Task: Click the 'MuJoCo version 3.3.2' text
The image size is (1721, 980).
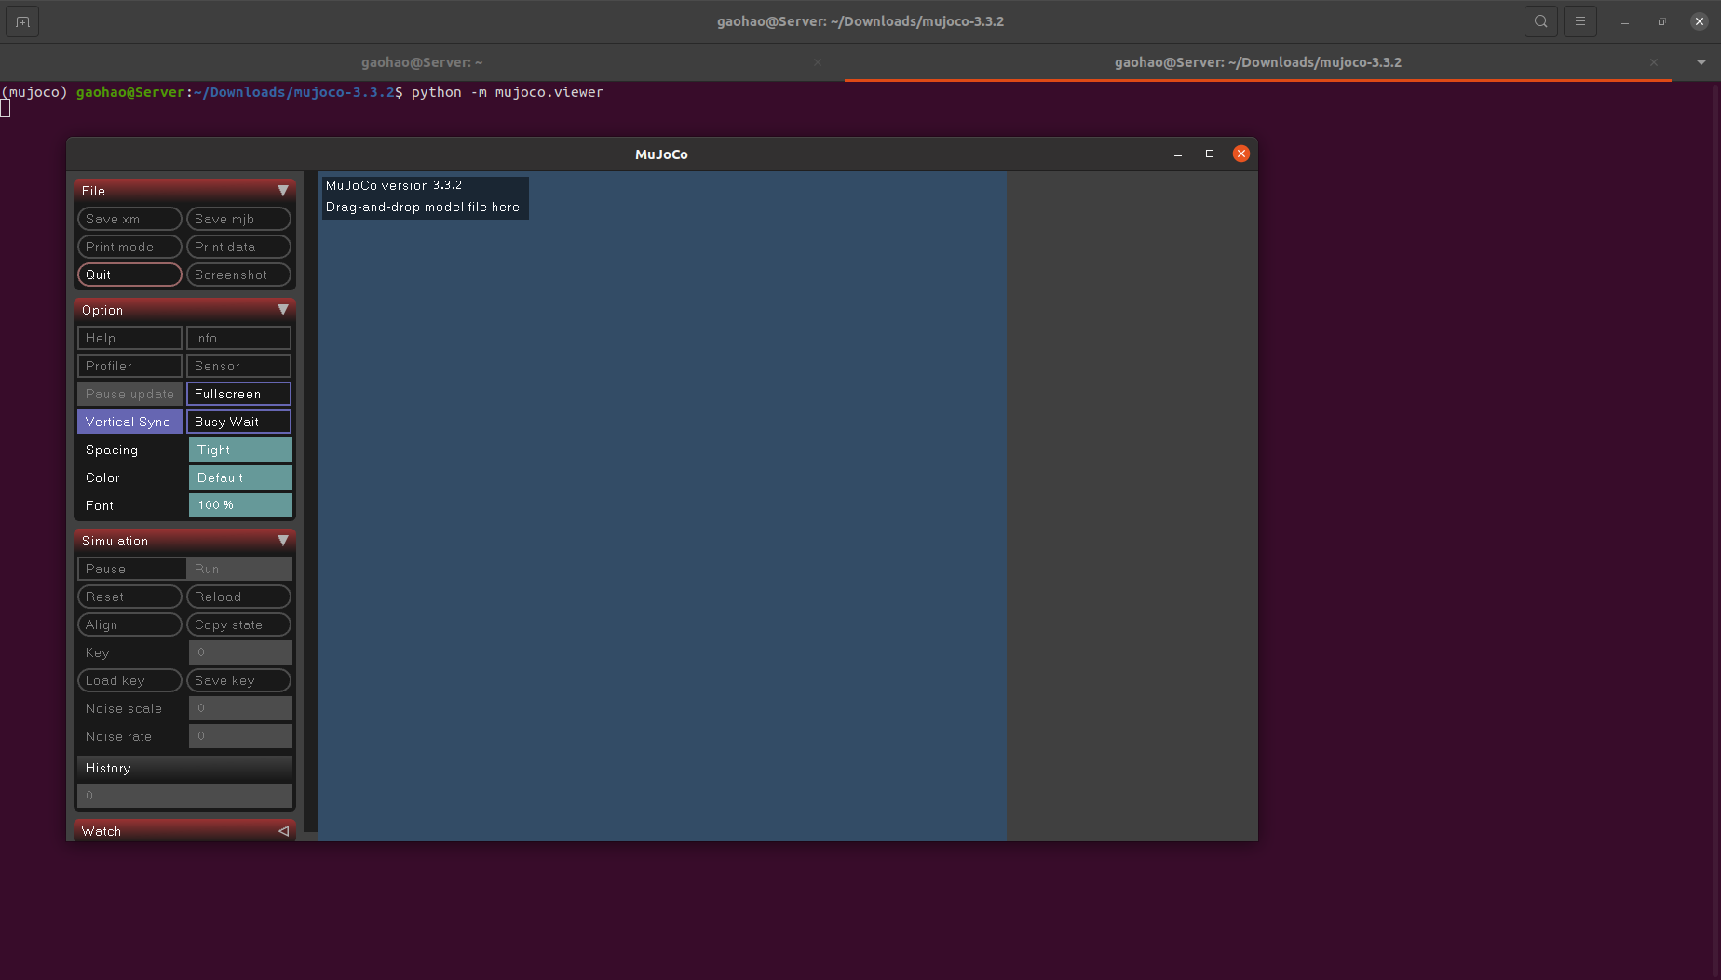Action: point(394,186)
